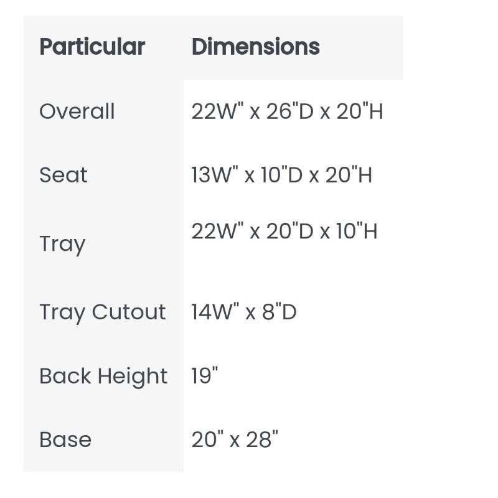
Task: Select the Seat row label
Action: pos(63,175)
